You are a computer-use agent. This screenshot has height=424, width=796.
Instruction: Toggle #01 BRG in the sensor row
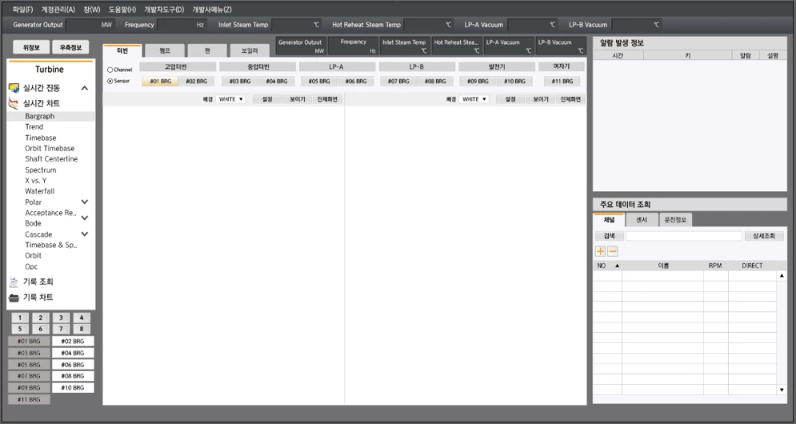click(161, 82)
